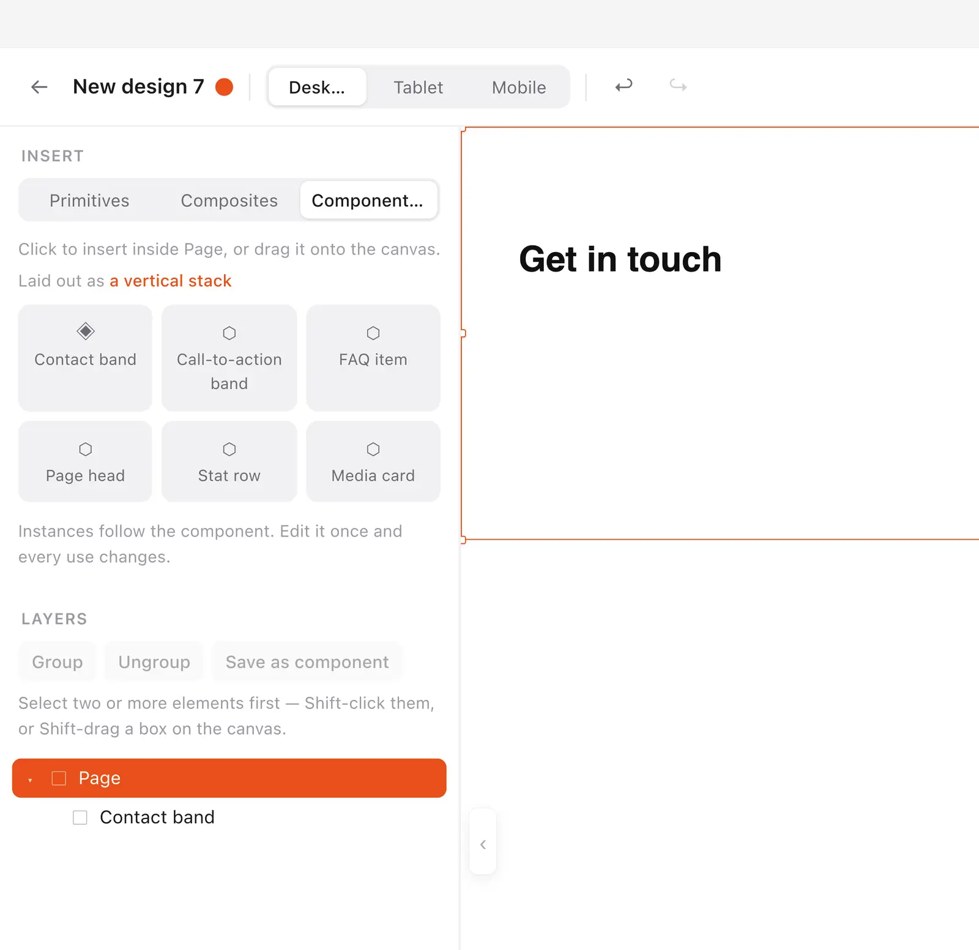Click the orange unsaved-changes dot
Screen dimensions: 979x950
[x=225, y=87]
